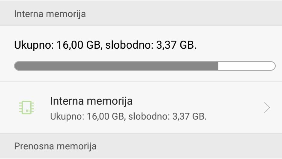Click the boundary between used and free storage

tap(218, 66)
